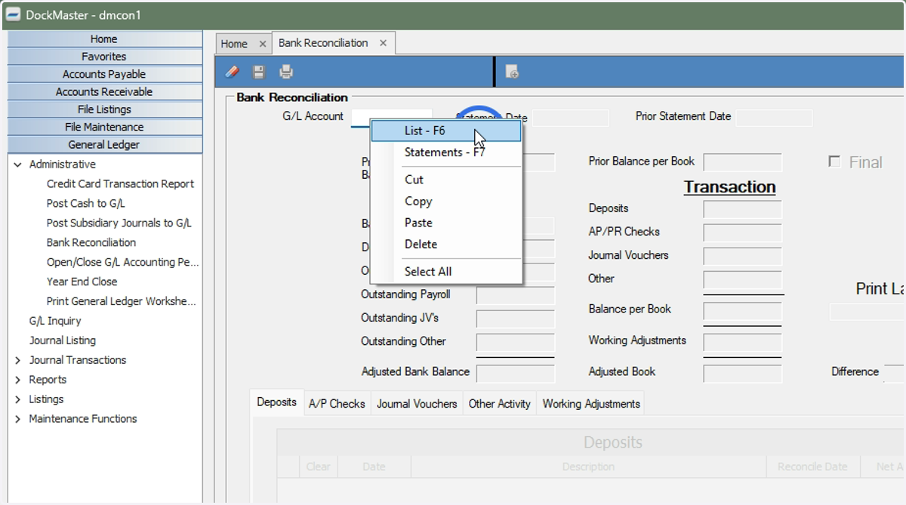Click the new record toolbar icon
906x505 pixels.
[512, 72]
